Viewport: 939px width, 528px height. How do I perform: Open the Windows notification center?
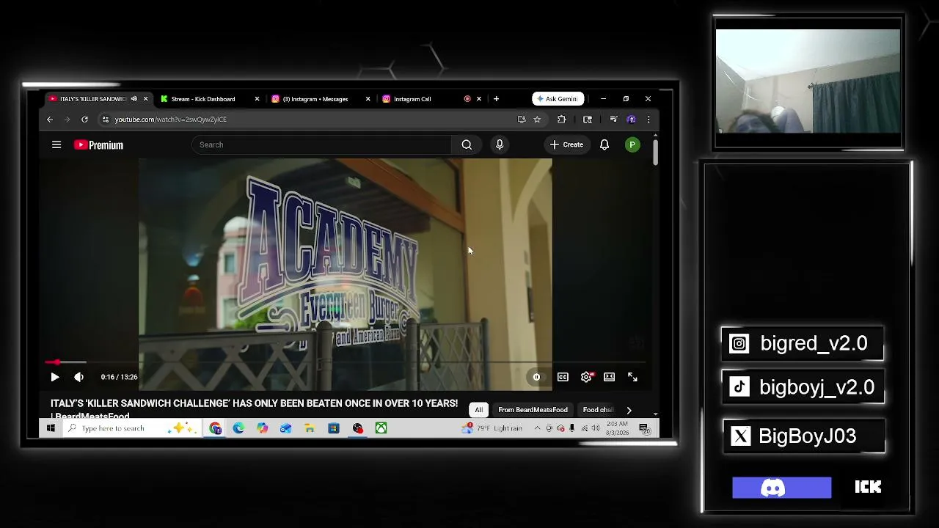point(644,428)
